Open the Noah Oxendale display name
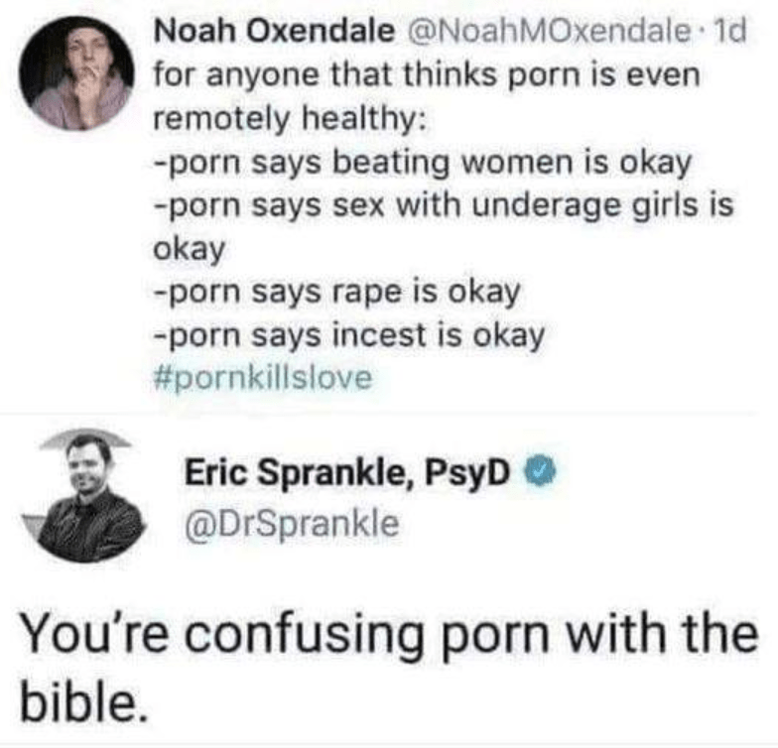 tap(273, 32)
